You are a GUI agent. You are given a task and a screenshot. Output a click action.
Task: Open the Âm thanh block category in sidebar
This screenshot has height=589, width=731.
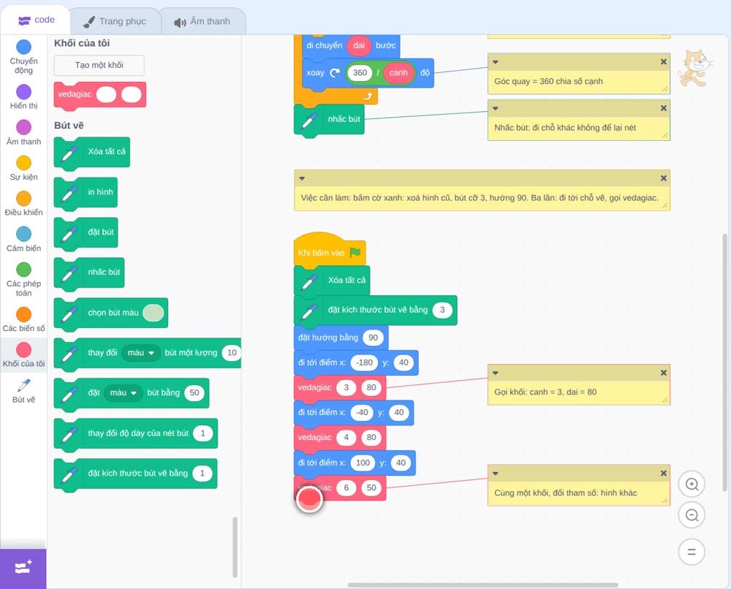(x=23, y=133)
